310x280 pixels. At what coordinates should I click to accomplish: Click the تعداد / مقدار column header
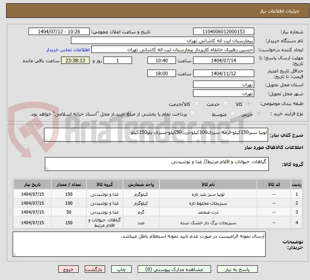(x=68, y=184)
